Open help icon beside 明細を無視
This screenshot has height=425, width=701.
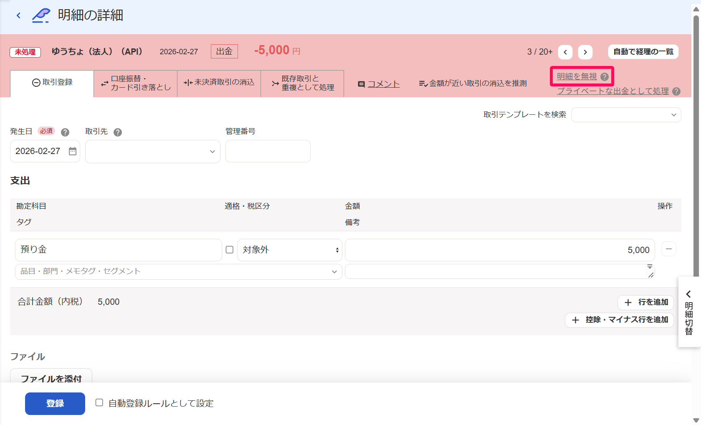[x=605, y=77]
